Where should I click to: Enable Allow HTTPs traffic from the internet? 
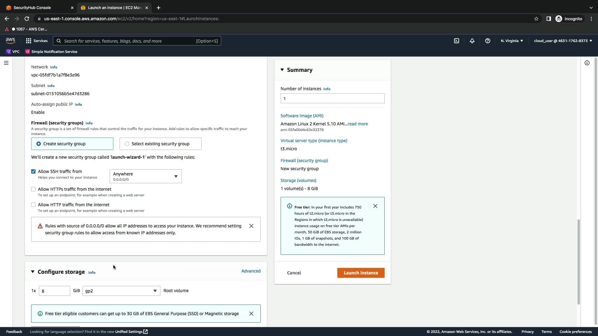tap(33, 189)
